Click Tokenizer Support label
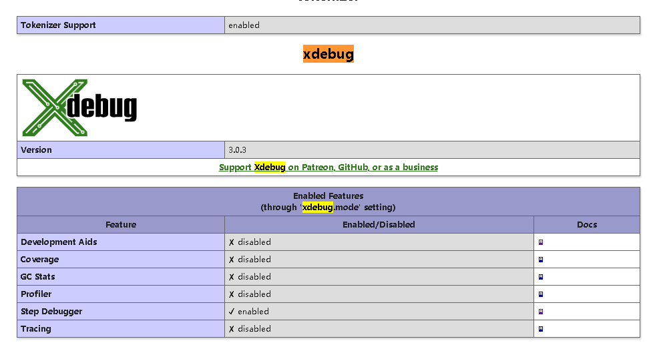The image size is (651, 345). [x=58, y=25]
